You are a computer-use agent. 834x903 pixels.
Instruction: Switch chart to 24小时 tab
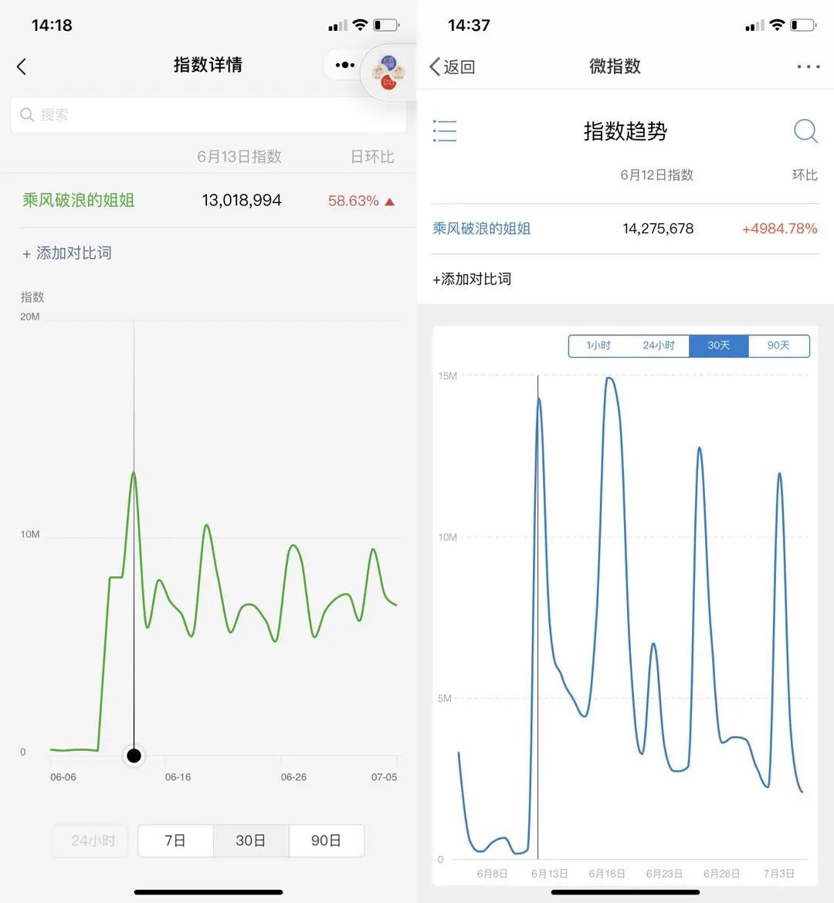pyautogui.click(x=659, y=345)
